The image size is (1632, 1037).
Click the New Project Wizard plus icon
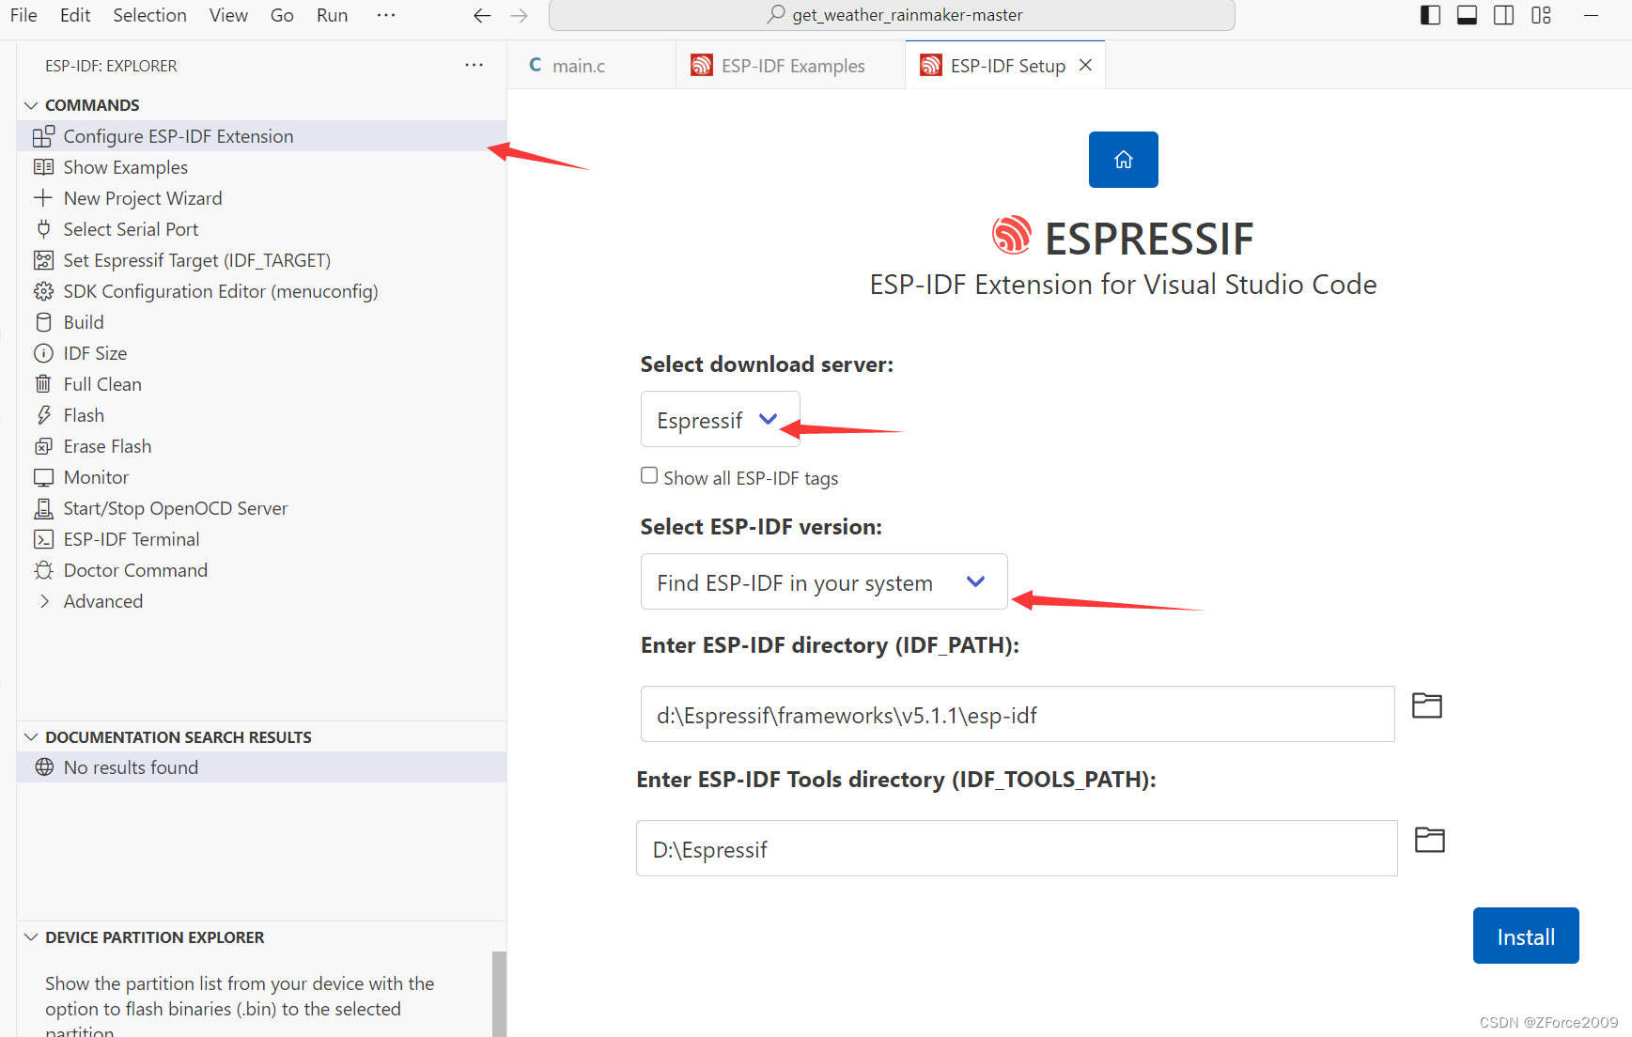pos(43,198)
